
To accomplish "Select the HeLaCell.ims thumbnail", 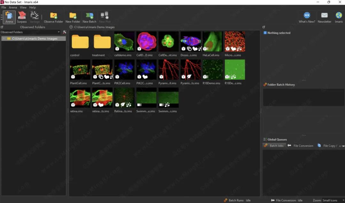I will 212,41.
